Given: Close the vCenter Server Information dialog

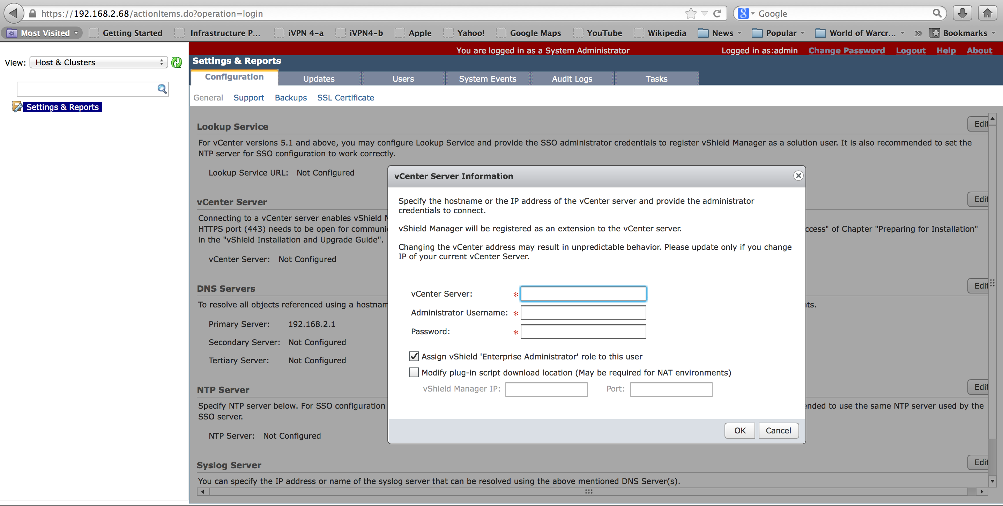Looking at the screenshot, I should [798, 176].
